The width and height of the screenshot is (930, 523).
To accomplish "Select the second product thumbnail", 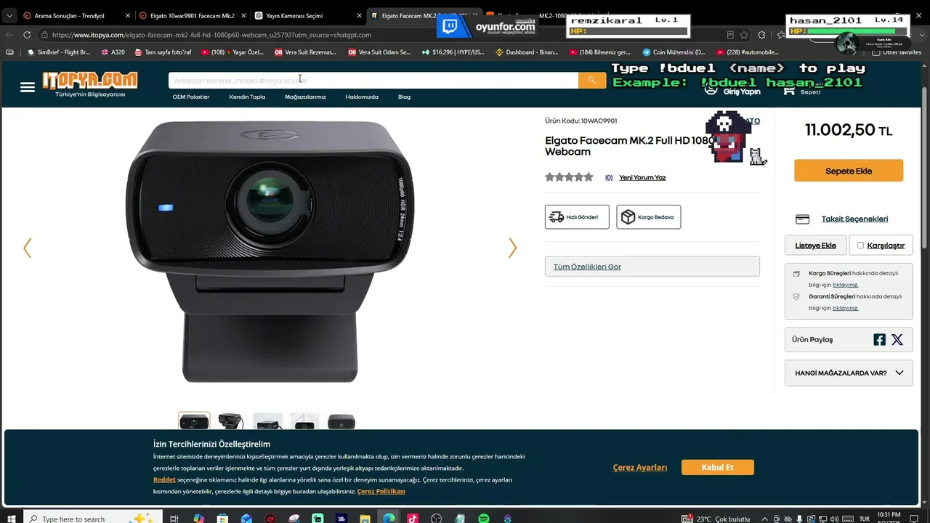I will (x=231, y=421).
